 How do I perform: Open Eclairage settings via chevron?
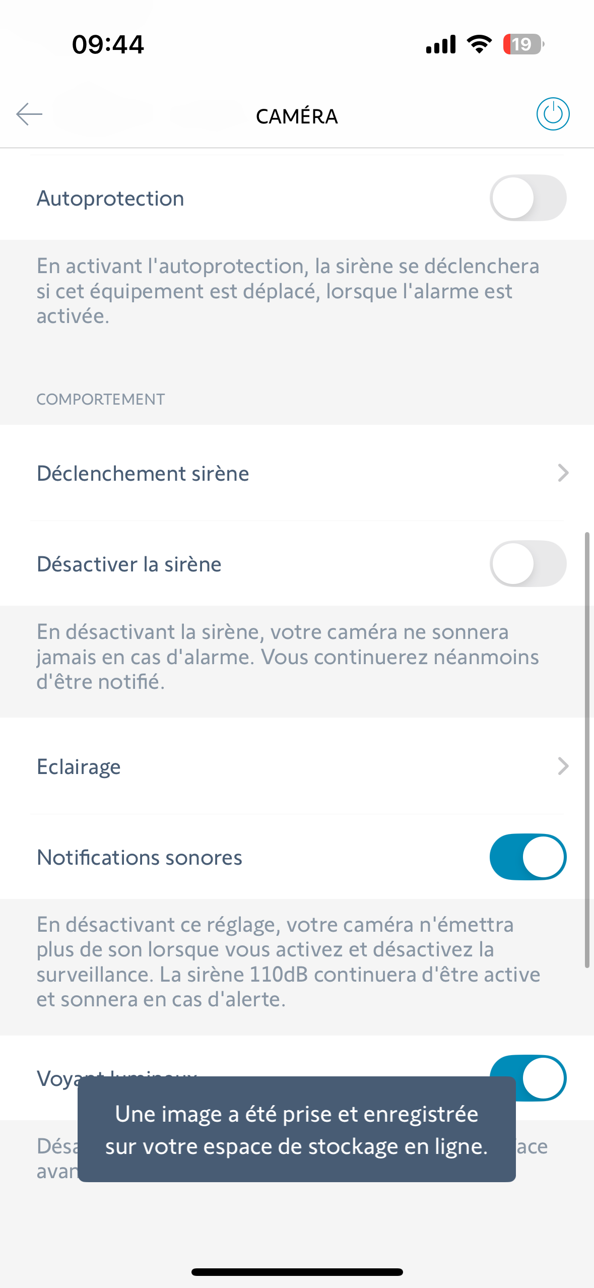click(563, 766)
